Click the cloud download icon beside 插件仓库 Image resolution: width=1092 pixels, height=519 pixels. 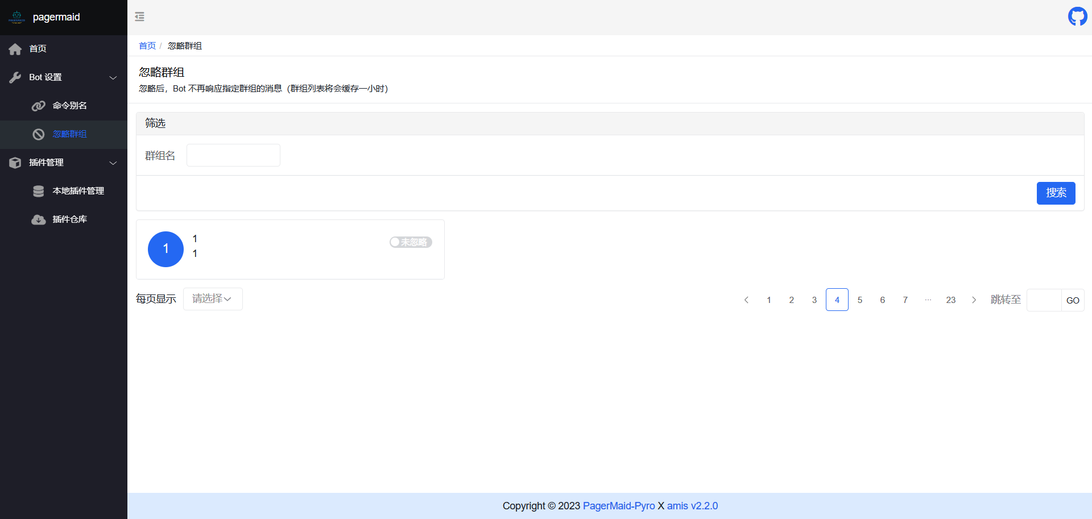(39, 219)
